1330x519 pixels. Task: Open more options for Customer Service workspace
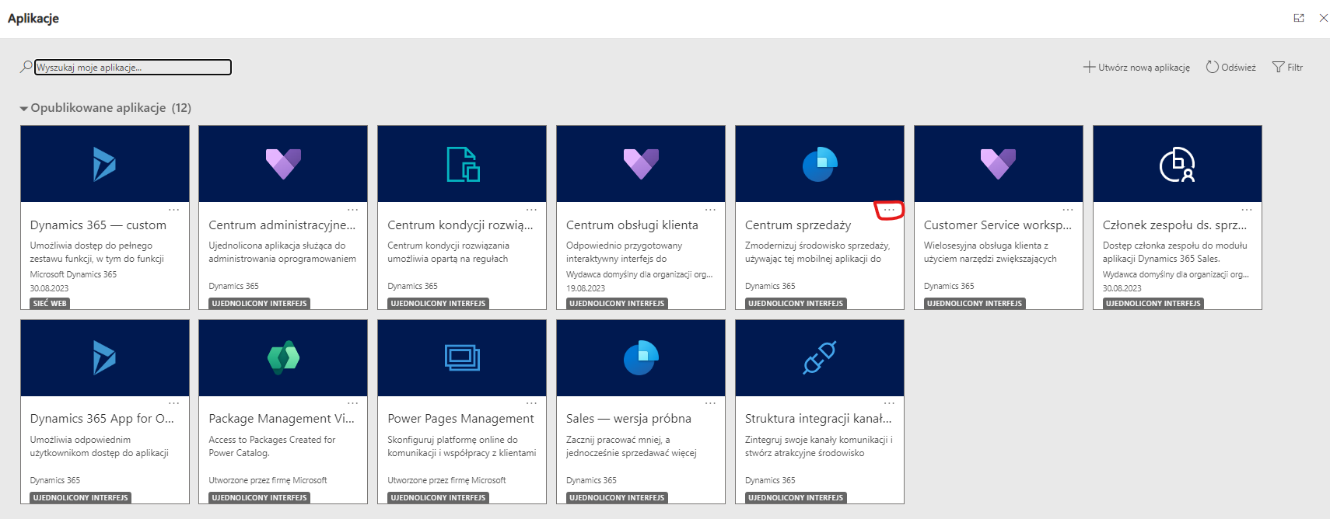(x=1068, y=210)
